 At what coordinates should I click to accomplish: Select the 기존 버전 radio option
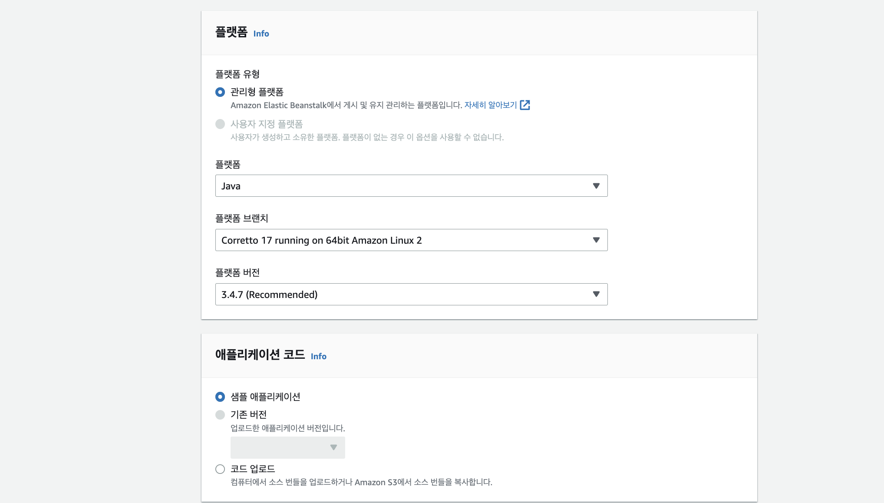(220, 415)
